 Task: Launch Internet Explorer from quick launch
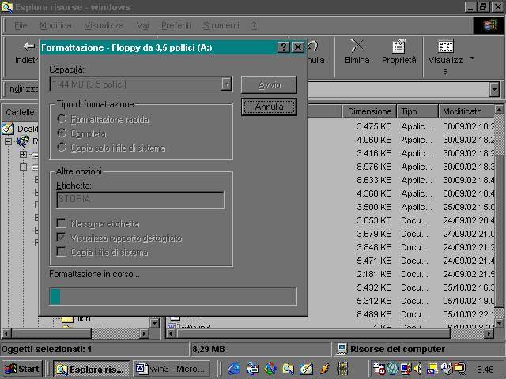click(235, 369)
